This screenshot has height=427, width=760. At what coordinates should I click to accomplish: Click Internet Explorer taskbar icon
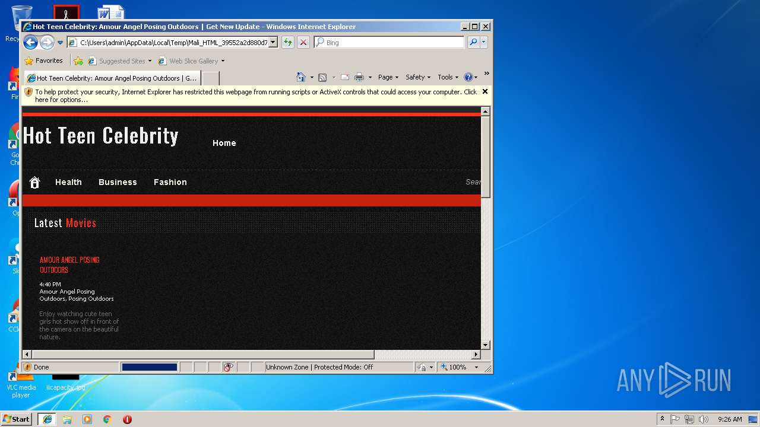point(47,419)
